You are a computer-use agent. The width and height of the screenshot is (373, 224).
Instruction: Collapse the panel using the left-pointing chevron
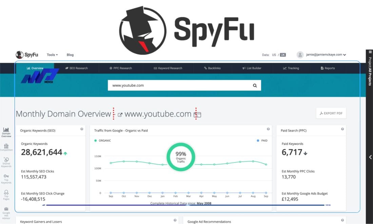pyautogui.click(x=370, y=157)
